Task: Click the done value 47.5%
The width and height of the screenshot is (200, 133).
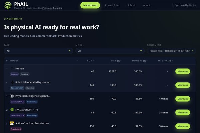Action: click(x=139, y=112)
